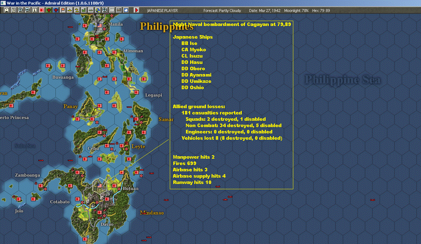This screenshot has height=244, width=421.
Task: Click 'CL Isuzu' ship entry
Action: tap(192, 56)
